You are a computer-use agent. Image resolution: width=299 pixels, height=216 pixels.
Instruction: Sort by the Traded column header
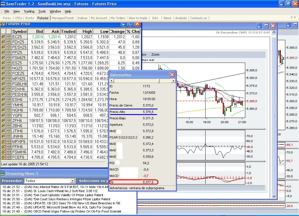68,31
